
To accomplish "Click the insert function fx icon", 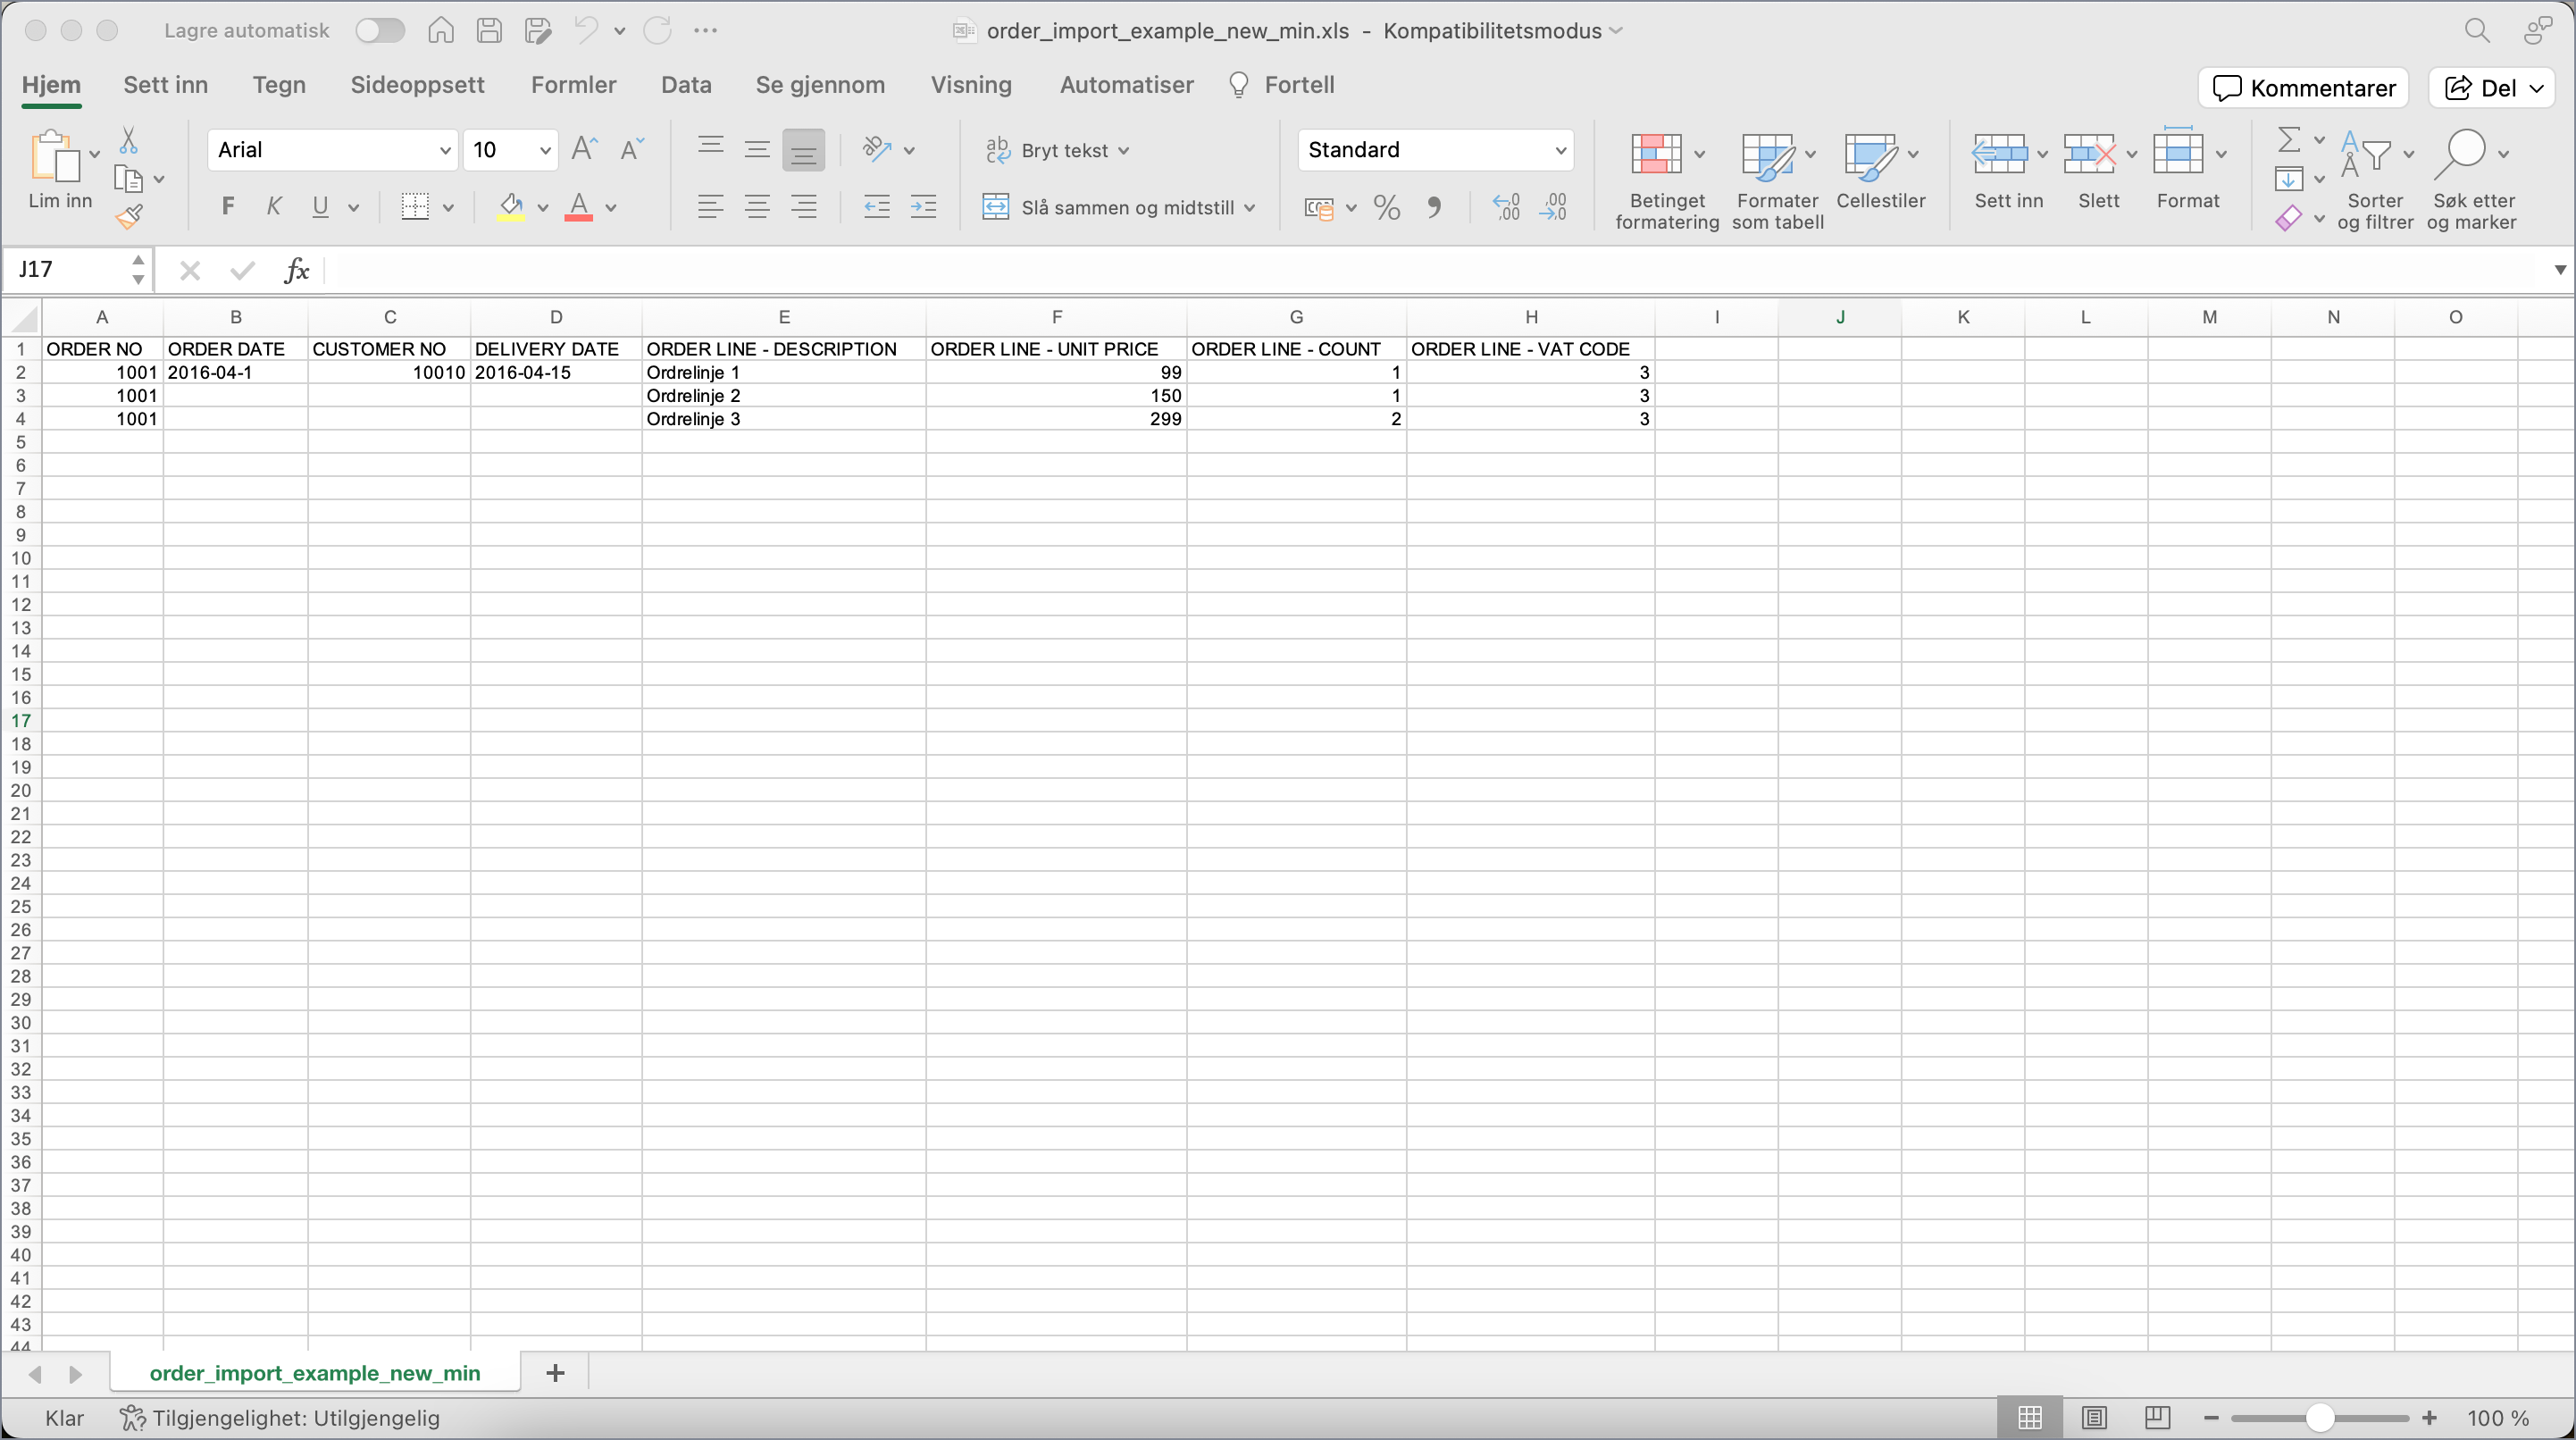I will (296, 270).
